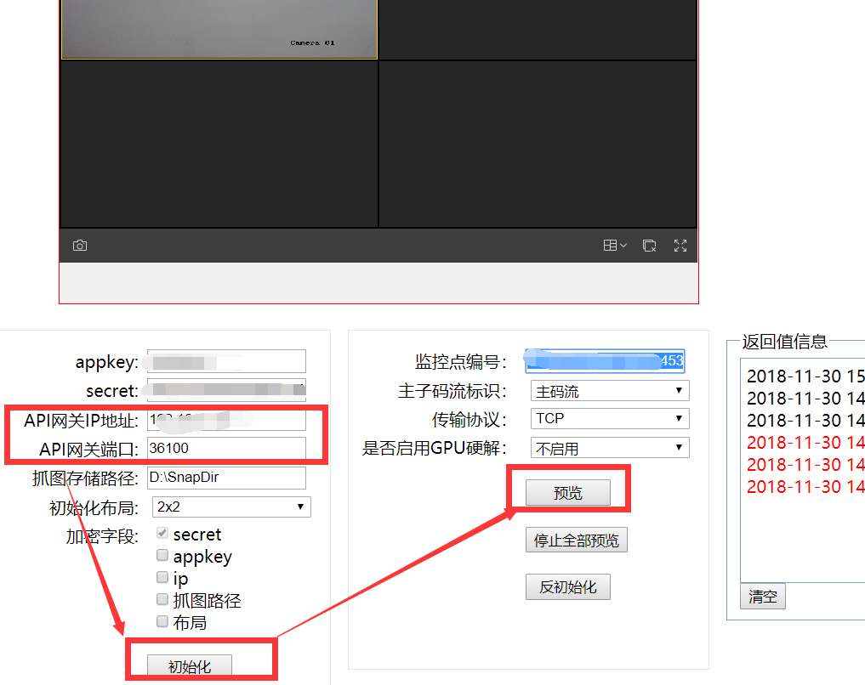Enable the ip encryption checkbox
This screenshot has width=865, height=685.
(x=162, y=577)
